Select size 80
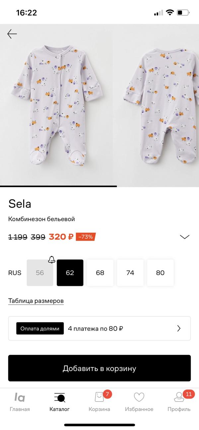 [x=160, y=273]
